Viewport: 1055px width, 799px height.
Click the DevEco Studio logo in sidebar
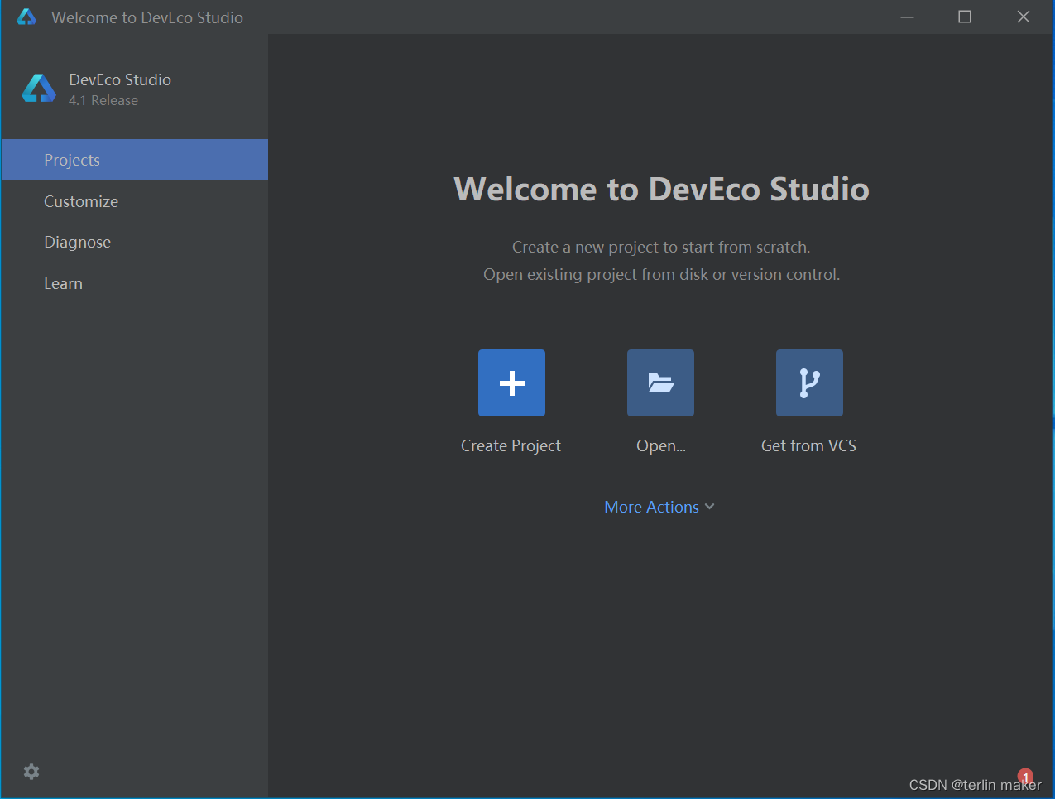(x=39, y=89)
